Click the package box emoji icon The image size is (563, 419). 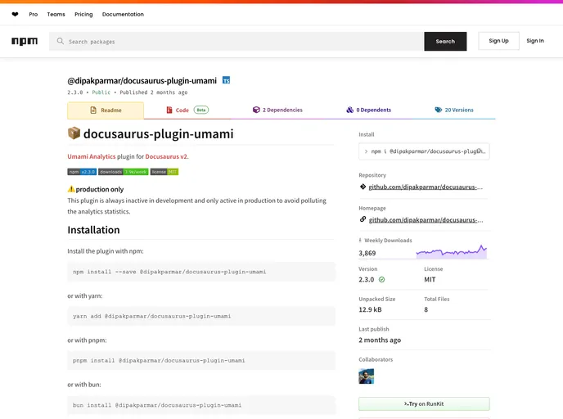(x=74, y=133)
